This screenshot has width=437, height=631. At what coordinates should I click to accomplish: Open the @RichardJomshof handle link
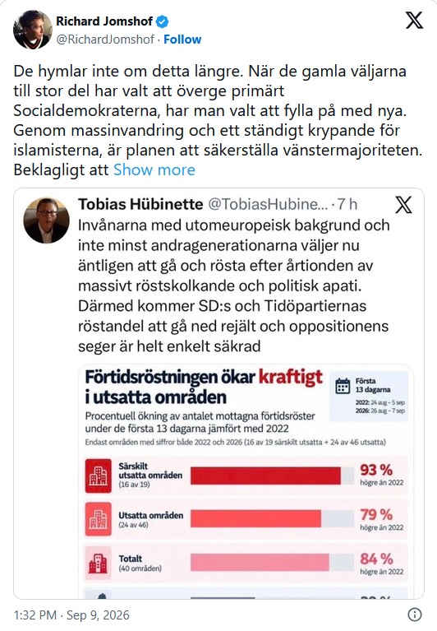[105, 39]
